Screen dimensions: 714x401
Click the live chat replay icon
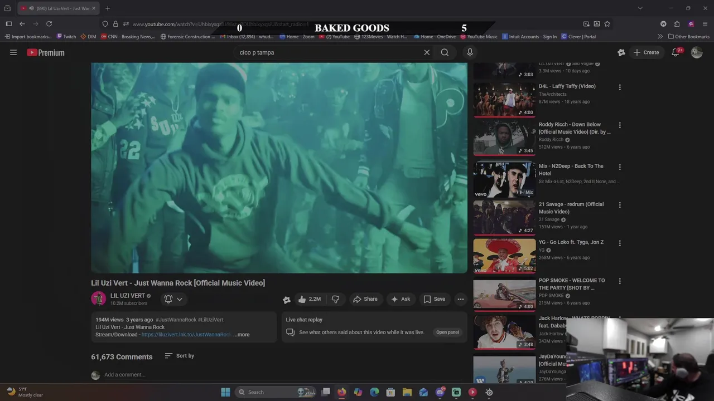click(290, 332)
